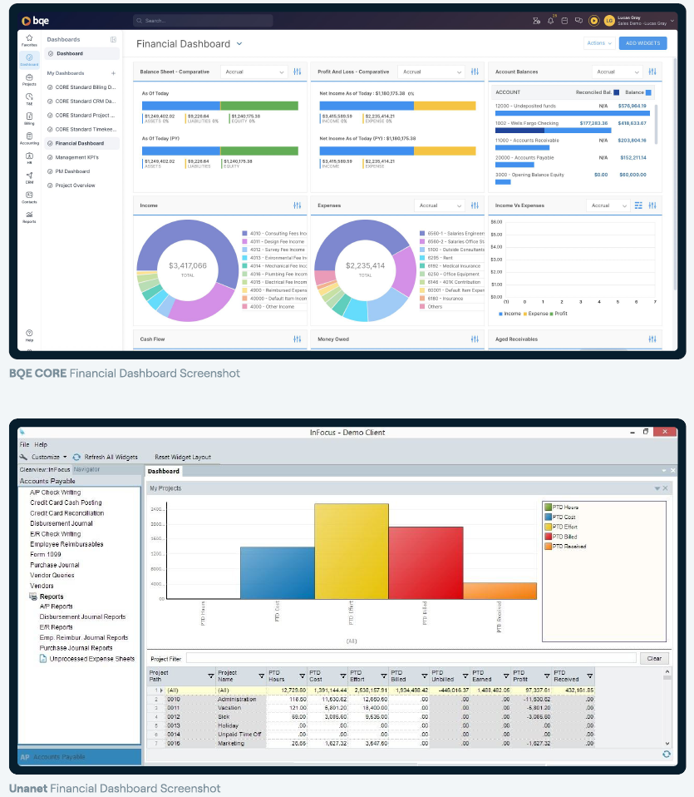Open Contacts module in BQE sidebar

pyautogui.click(x=29, y=197)
